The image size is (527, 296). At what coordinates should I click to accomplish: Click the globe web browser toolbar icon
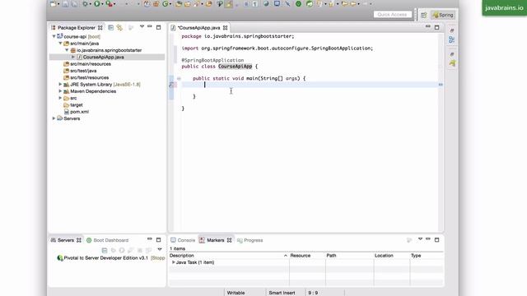266,3
